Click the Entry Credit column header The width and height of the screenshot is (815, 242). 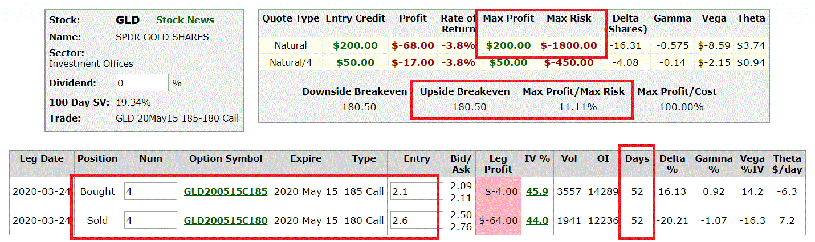click(356, 18)
